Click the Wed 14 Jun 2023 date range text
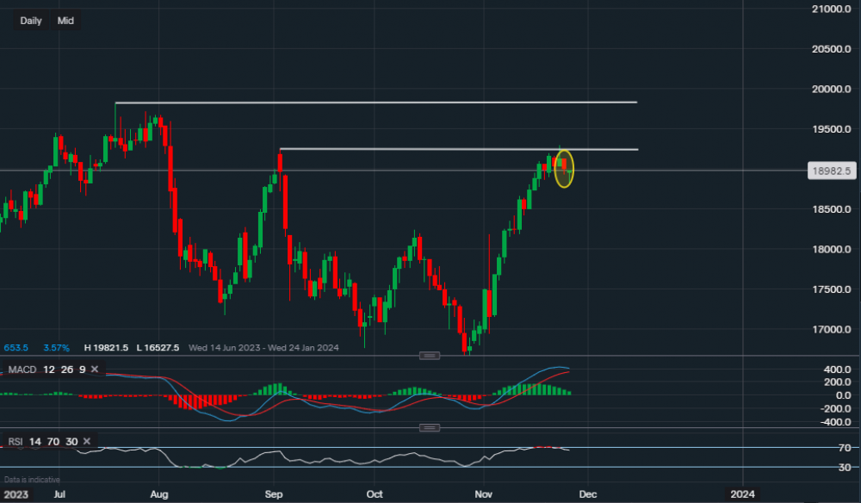 click(226, 348)
